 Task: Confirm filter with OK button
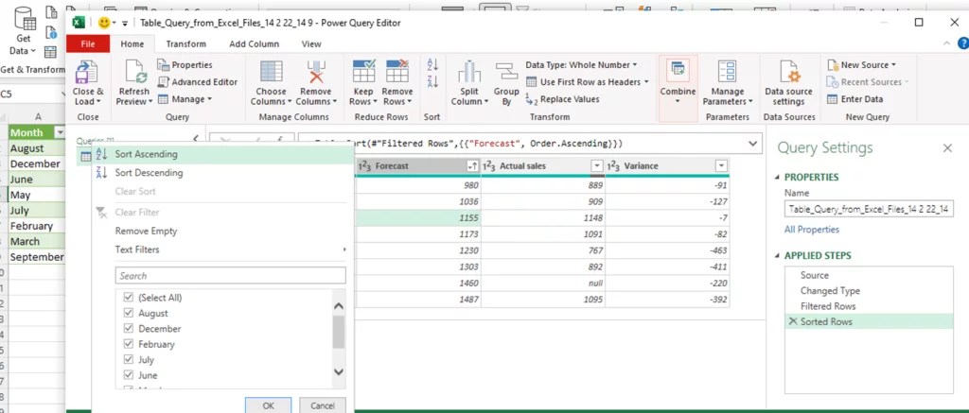point(268,405)
